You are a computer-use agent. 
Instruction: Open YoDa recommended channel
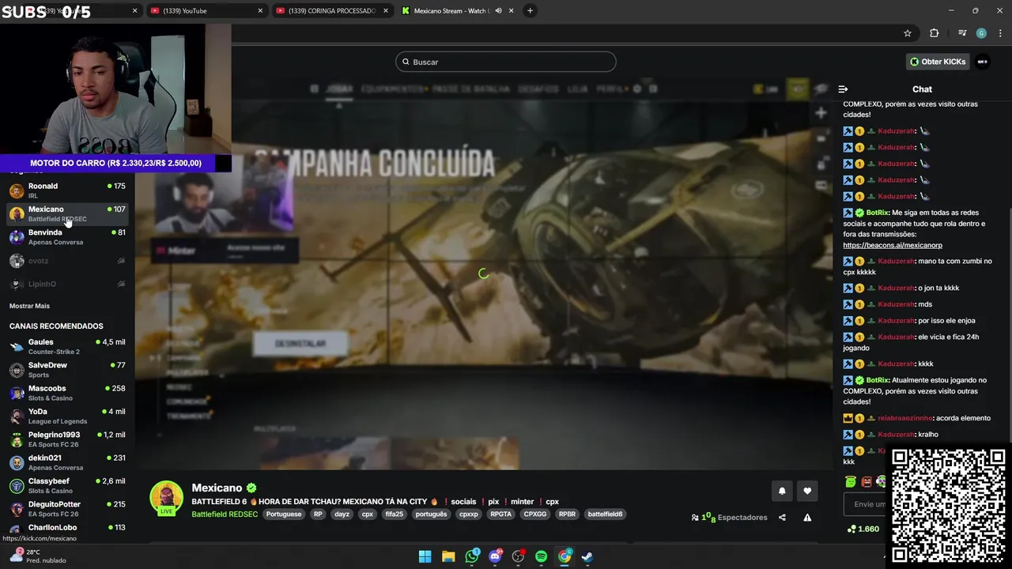(67, 416)
